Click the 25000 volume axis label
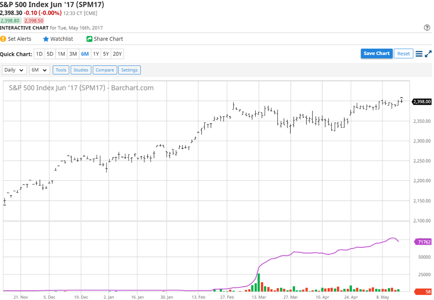This screenshot has width=434, height=300. point(424,274)
